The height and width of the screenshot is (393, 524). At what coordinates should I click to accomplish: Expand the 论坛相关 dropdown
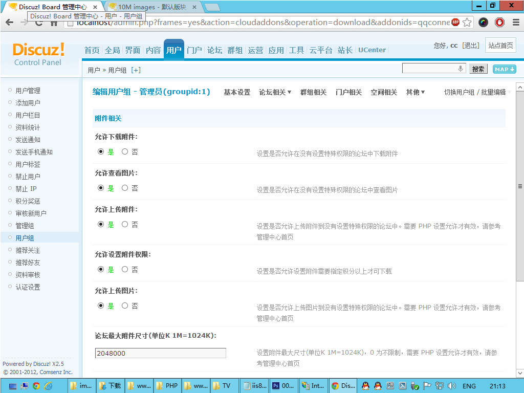pyautogui.click(x=275, y=92)
